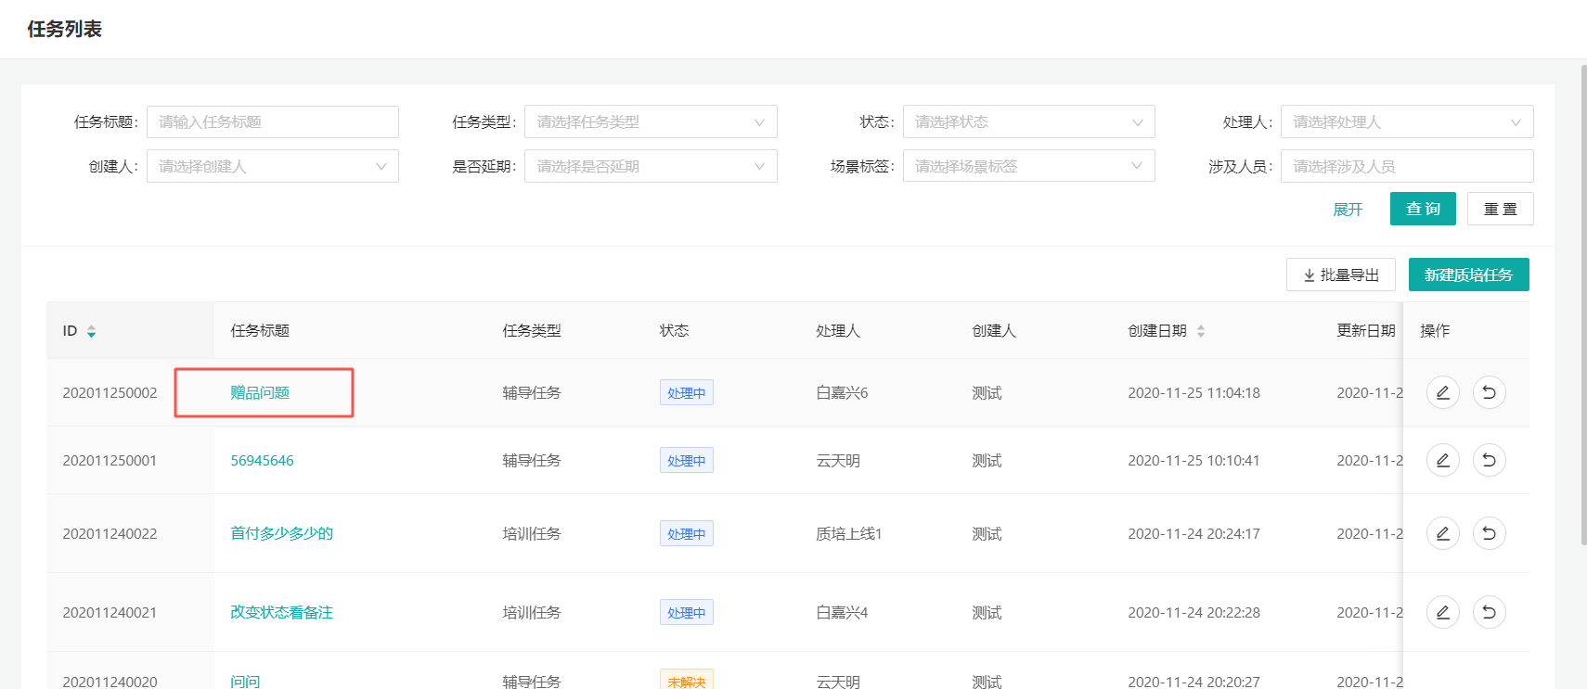
Task: Click undo arrow icon for row 56945646
Action: (1490, 460)
